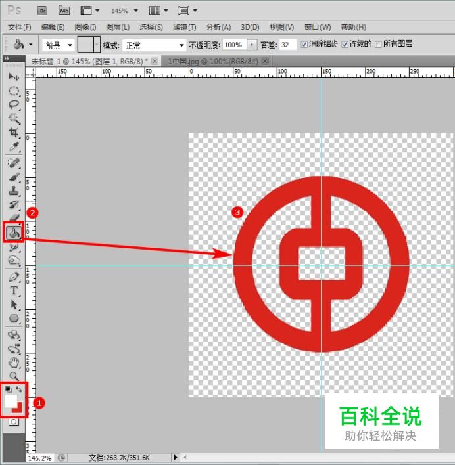This screenshot has width=455, height=465.
Task: Select the Elliptical Marquee tool
Action: point(14,91)
